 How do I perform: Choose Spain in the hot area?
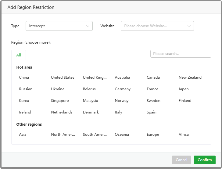click(152, 112)
